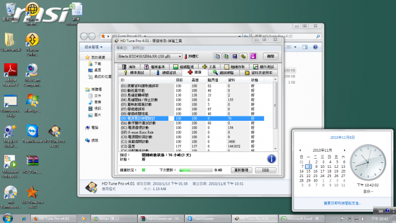Select the Norton Online desktop icon
The image size is (396, 223).
[32, 45]
